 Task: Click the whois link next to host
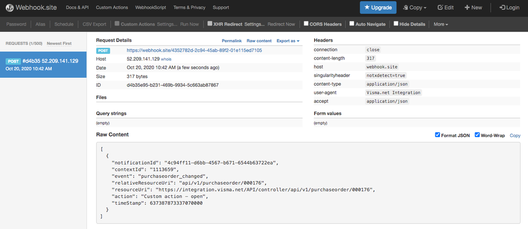166,59
